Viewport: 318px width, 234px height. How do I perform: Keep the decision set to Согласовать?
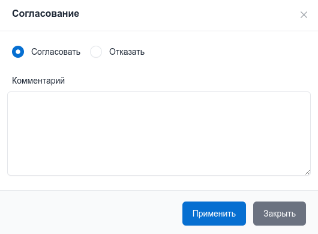click(x=18, y=52)
